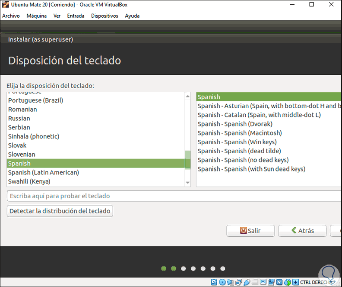Select Spanish - Asturian variant
Viewport: 342px width, 287px height.
click(x=269, y=106)
